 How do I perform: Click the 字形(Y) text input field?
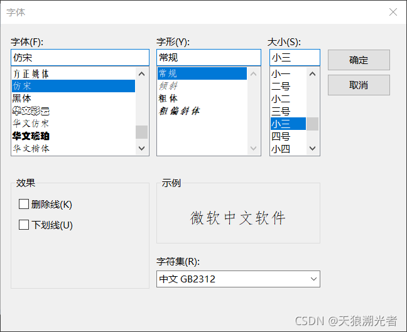tap(209, 58)
